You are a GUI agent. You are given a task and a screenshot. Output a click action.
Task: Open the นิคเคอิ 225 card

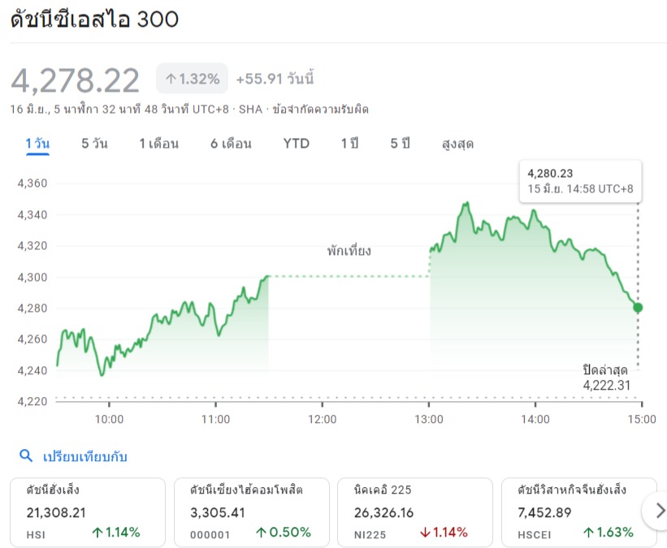[x=415, y=512]
